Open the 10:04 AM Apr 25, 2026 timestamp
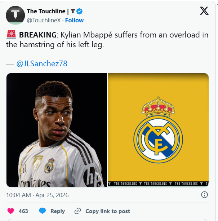The height and width of the screenshot is (221, 218). [x=37, y=195]
